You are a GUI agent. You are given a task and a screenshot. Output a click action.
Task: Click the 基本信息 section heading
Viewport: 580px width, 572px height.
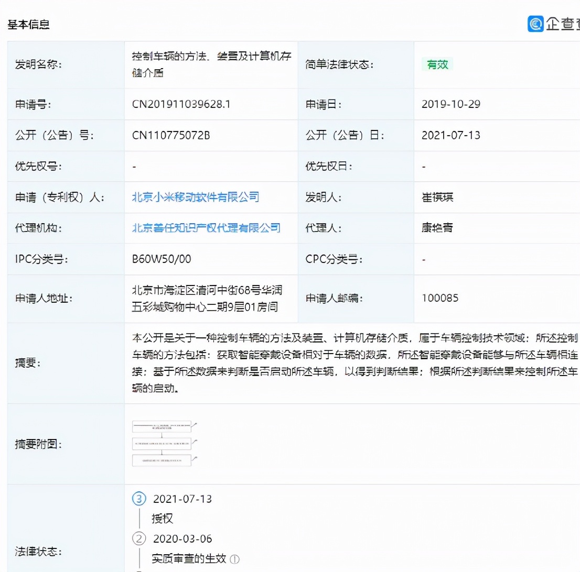click(x=28, y=24)
